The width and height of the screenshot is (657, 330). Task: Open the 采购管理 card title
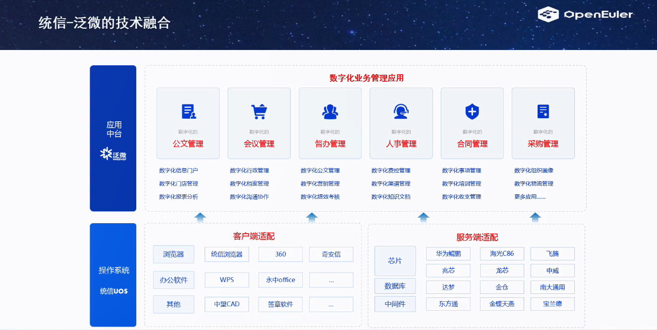[x=543, y=144]
